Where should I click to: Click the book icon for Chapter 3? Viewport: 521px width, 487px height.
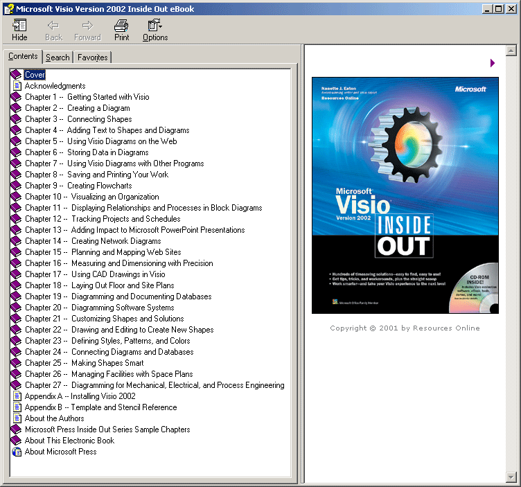point(16,119)
